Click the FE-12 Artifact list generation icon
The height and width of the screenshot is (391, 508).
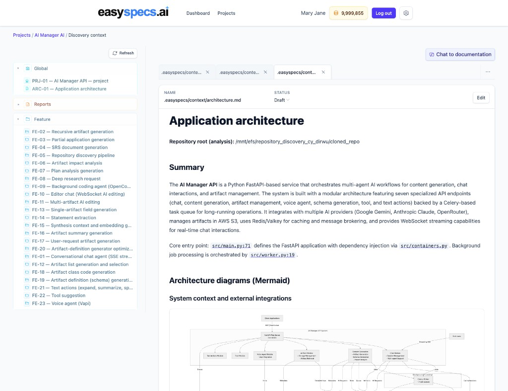[x=27, y=264]
